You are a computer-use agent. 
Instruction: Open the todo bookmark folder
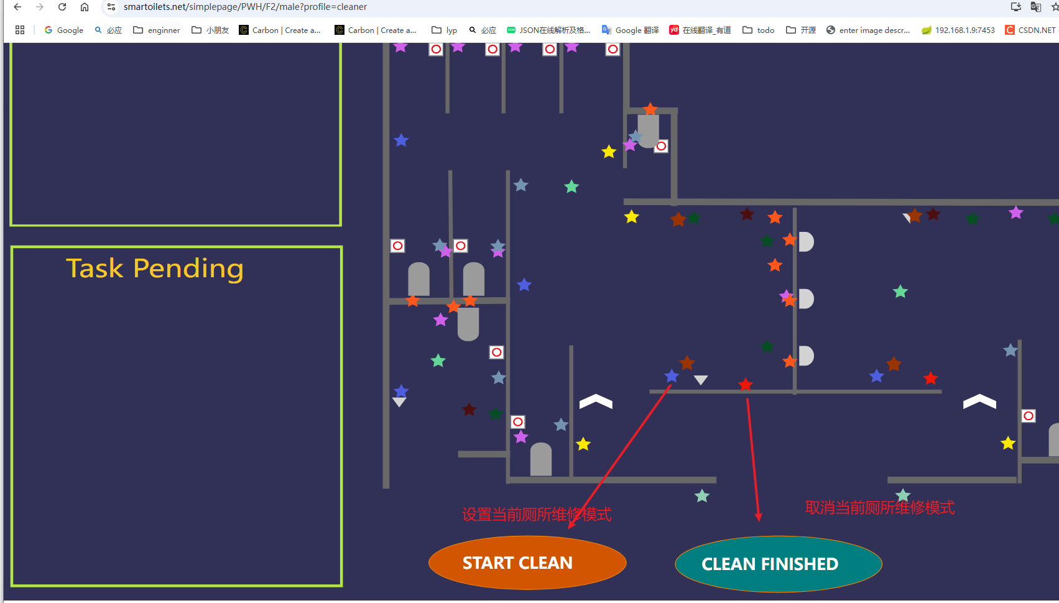pos(759,30)
